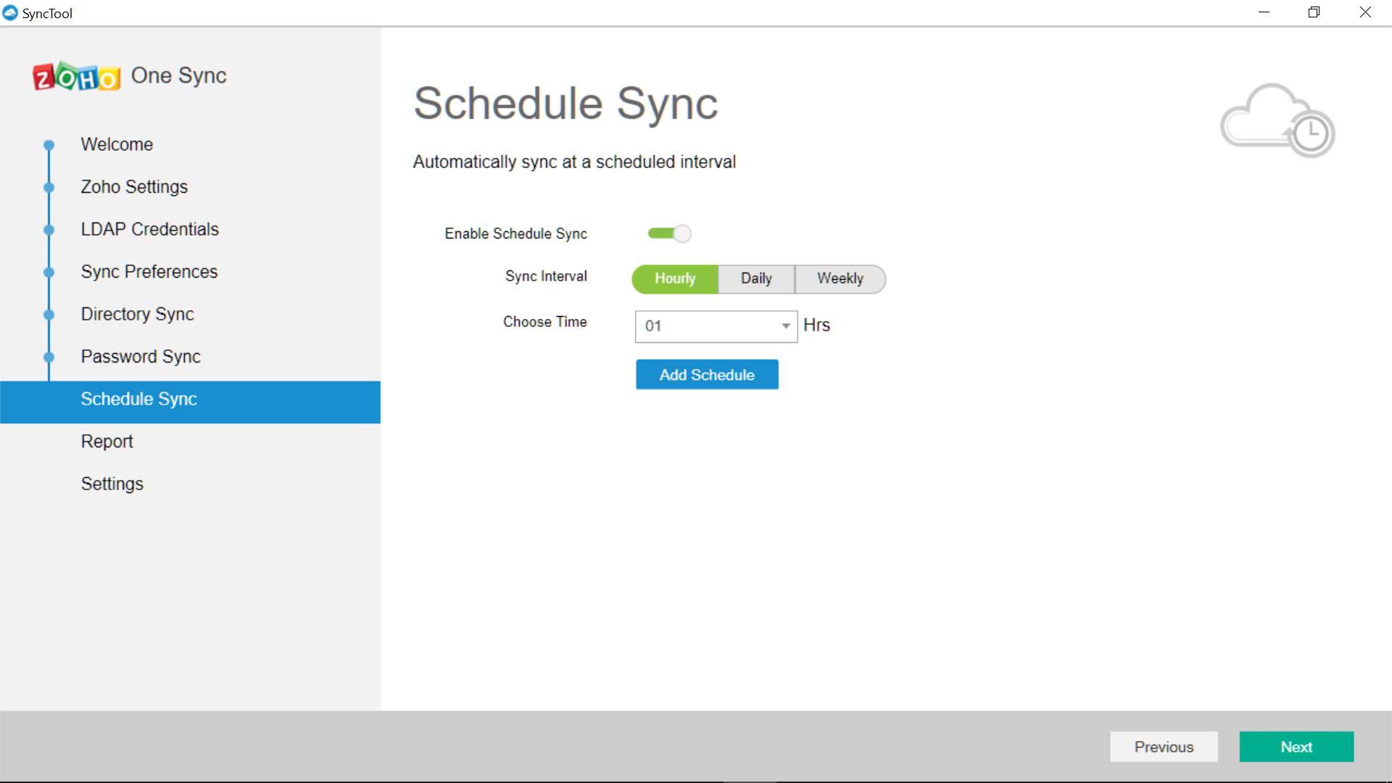Click the Sync Preferences step bullet dot

pyautogui.click(x=49, y=272)
